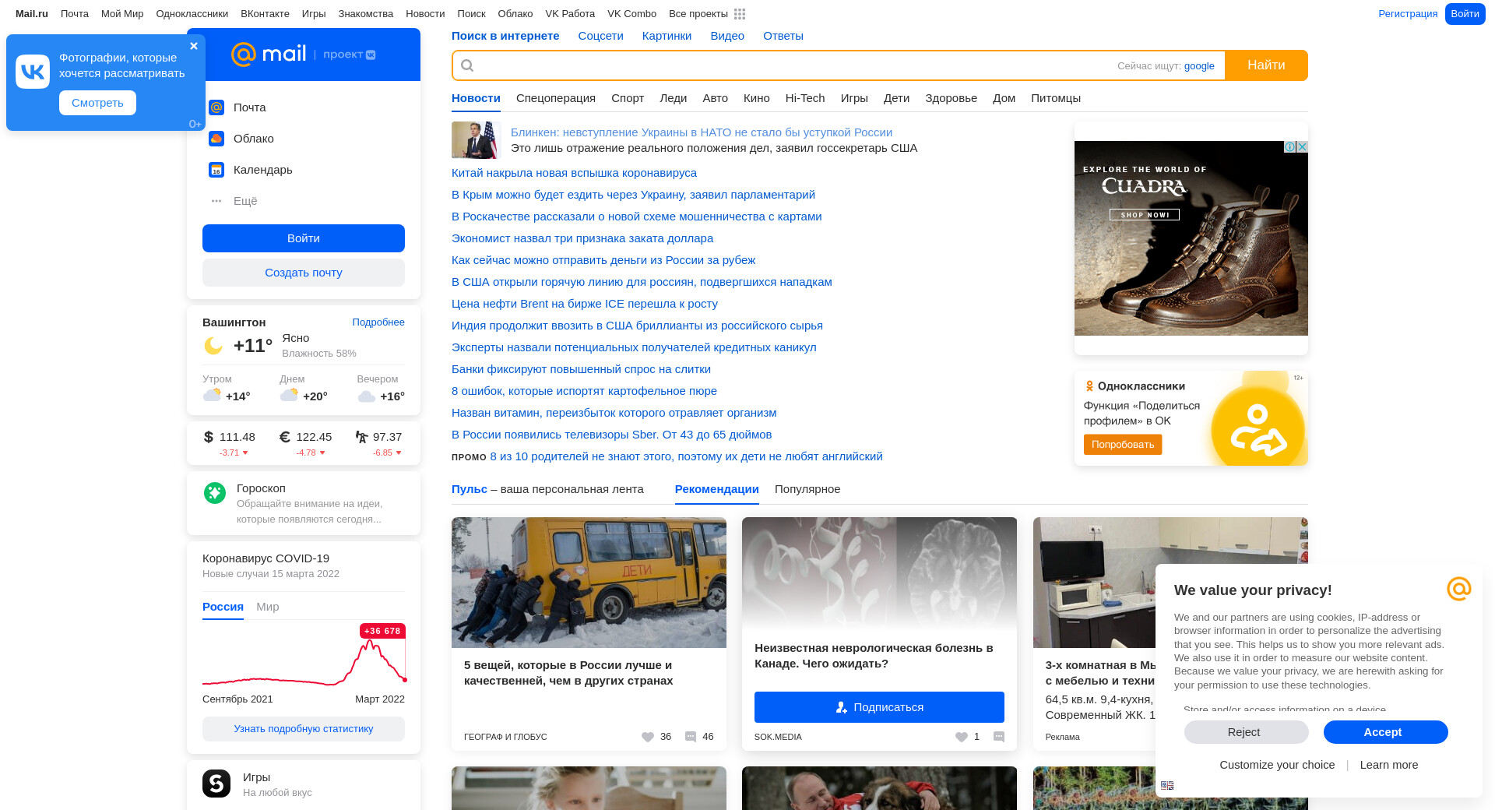This screenshot has height=810, width=1495.
Task: Select the Популярное feed tab
Action: 807,489
